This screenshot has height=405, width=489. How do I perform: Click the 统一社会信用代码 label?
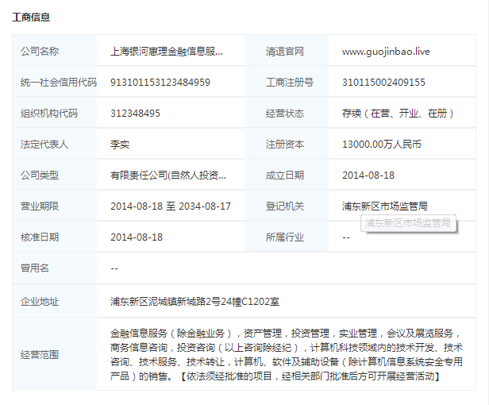tap(58, 83)
